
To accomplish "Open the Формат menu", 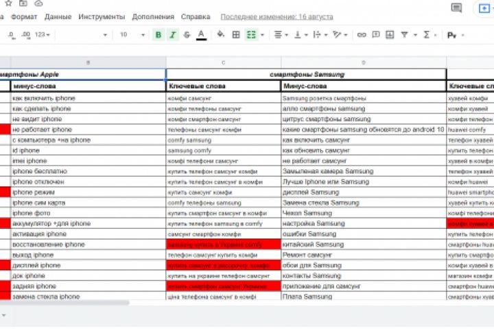I will pos(24,16).
